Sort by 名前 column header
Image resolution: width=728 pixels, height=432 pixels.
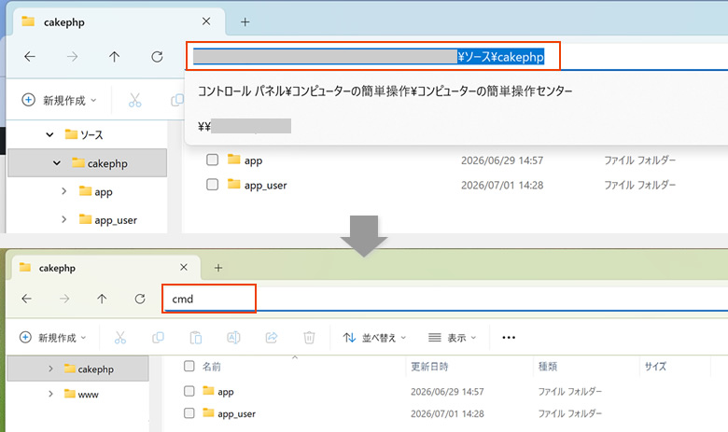point(211,367)
